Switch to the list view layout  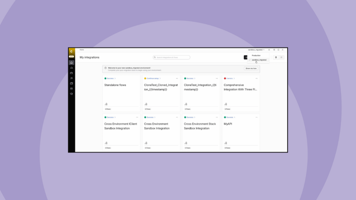pos(281,57)
